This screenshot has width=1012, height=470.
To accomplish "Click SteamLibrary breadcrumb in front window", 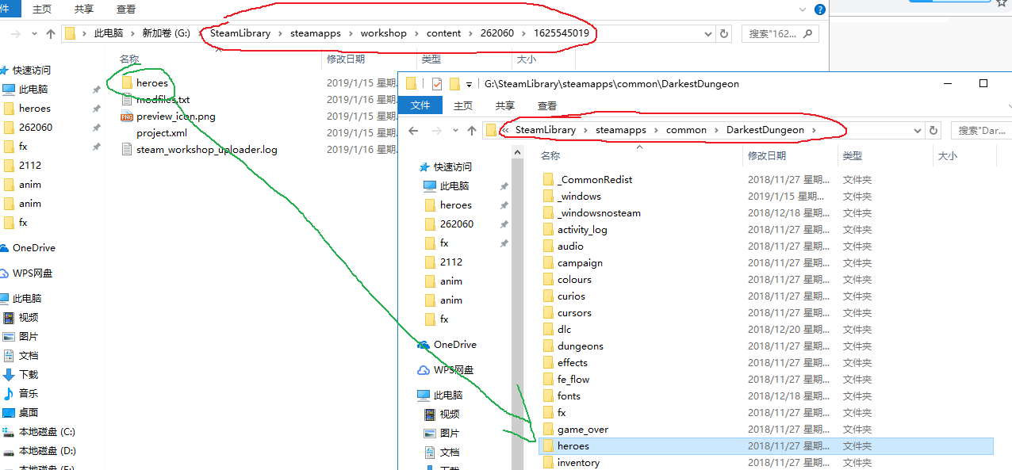I will [x=546, y=131].
